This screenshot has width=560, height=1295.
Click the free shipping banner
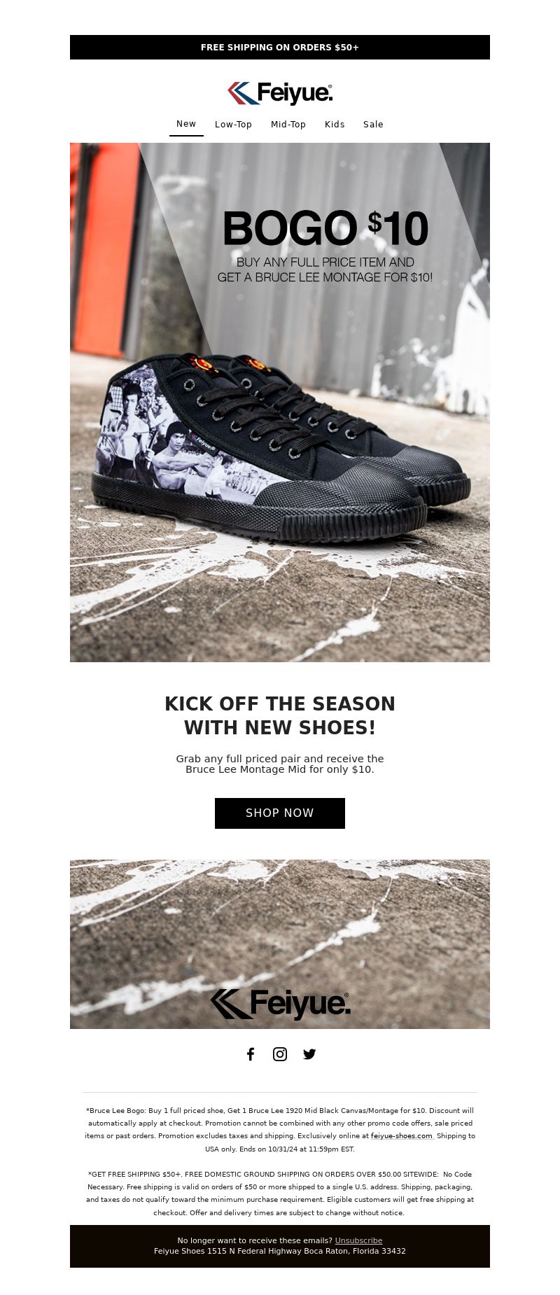click(280, 48)
